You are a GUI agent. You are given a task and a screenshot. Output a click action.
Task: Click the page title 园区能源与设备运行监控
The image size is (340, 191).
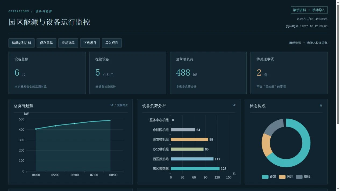(x=49, y=22)
